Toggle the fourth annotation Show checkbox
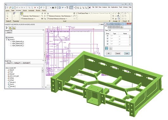The width and height of the screenshot is (168, 120). click(107, 44)
